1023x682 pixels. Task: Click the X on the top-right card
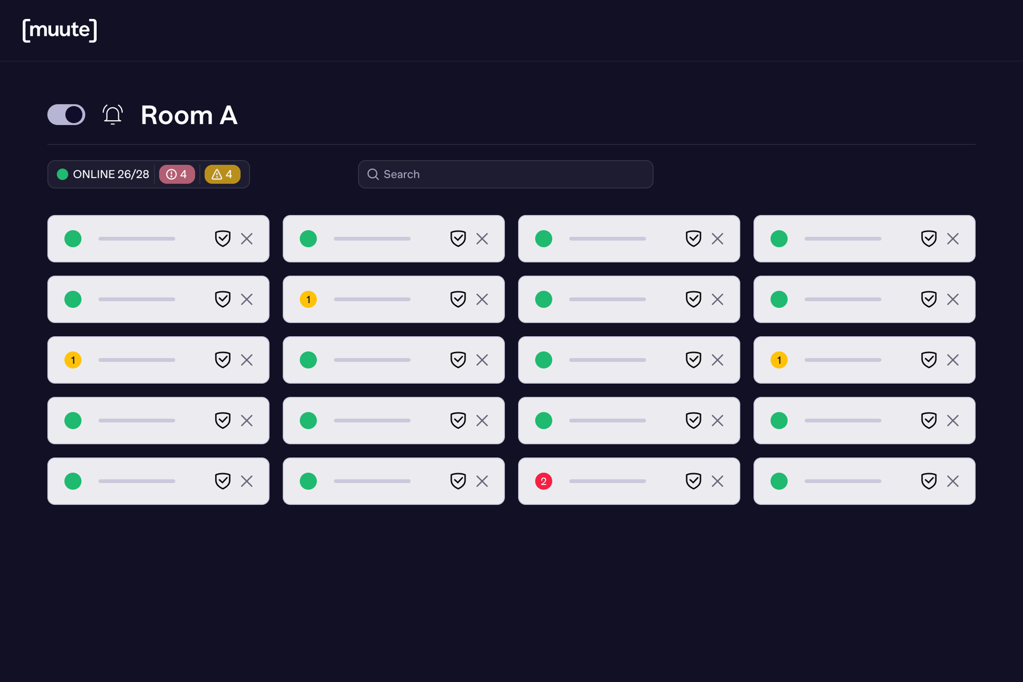point(952,238)
